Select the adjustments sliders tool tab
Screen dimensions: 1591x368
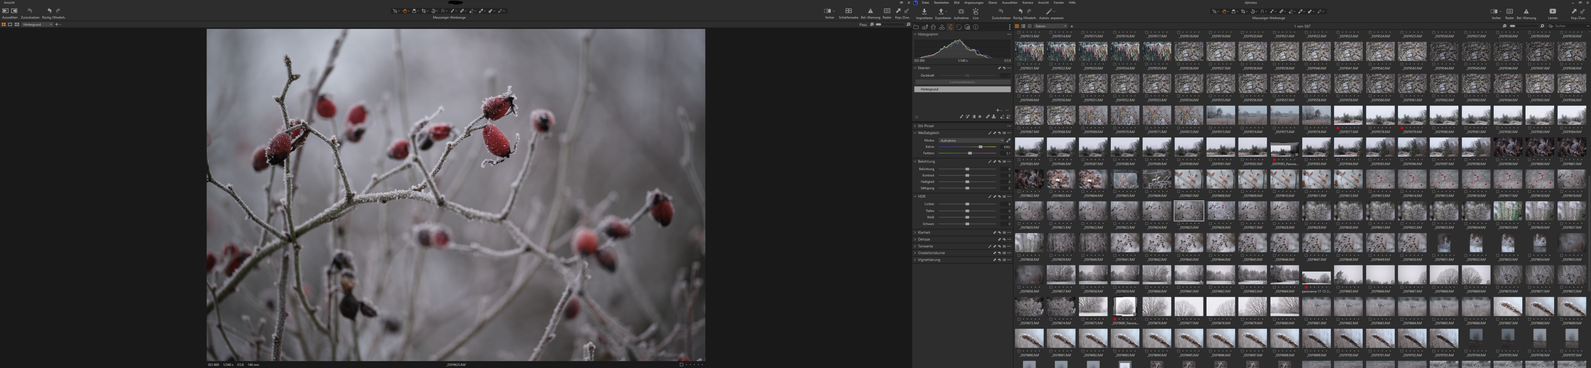950,27
